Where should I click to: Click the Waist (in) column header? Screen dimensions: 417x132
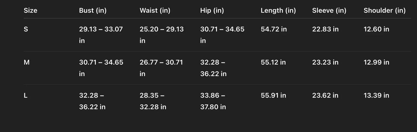coord(155,11)
